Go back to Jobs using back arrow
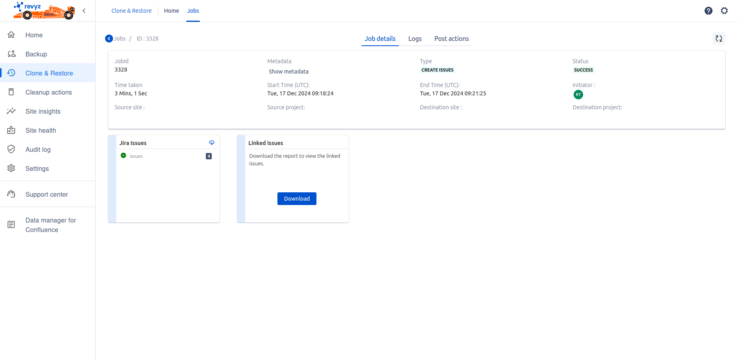 pos(109,39)
